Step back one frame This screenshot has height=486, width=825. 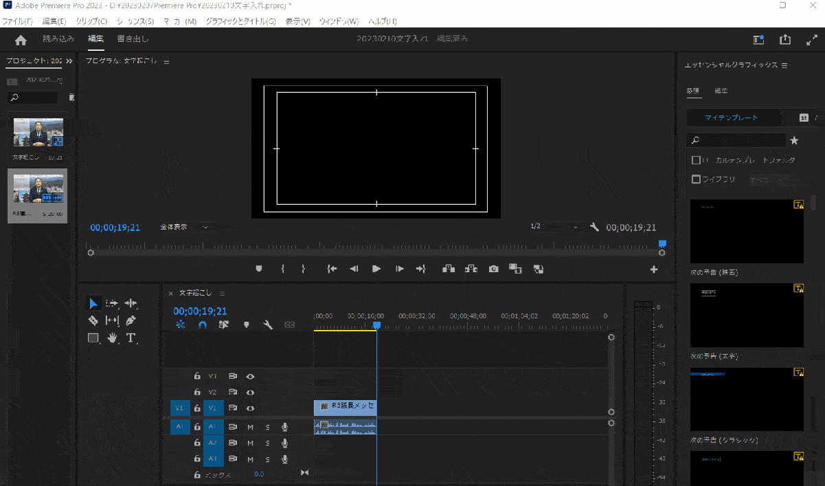(x=354, y=269)
